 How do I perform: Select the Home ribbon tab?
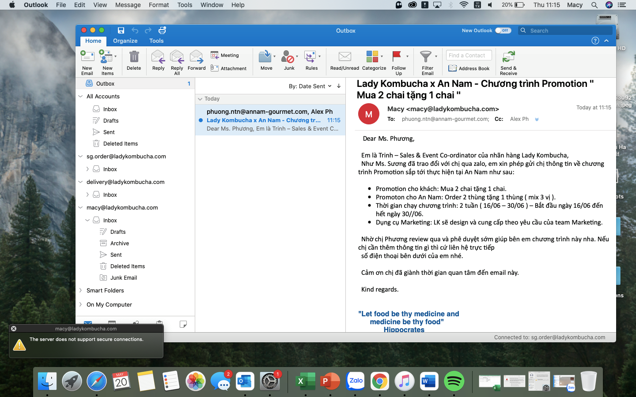click(93, 41)
